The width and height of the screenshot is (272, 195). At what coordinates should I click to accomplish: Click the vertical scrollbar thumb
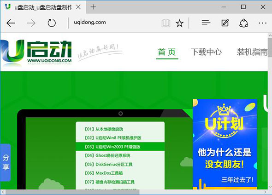[x=270, y=47]
